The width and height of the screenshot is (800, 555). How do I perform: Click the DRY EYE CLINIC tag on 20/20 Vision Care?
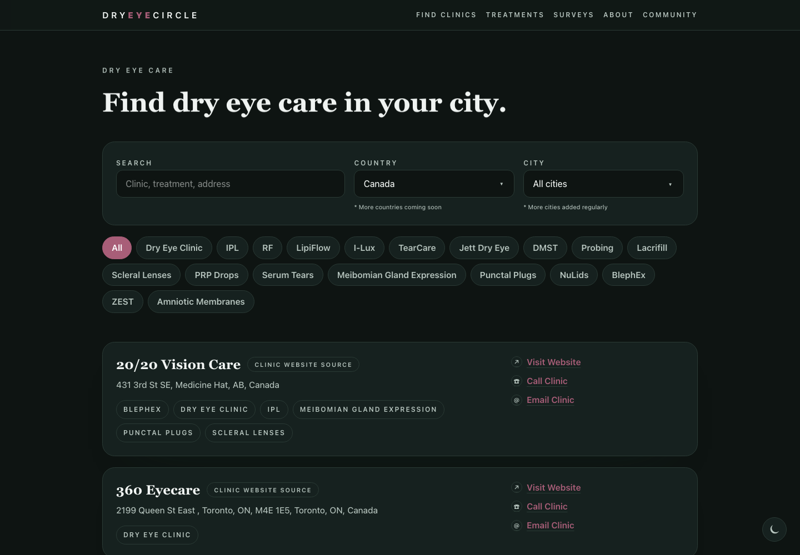coord(214,410)
